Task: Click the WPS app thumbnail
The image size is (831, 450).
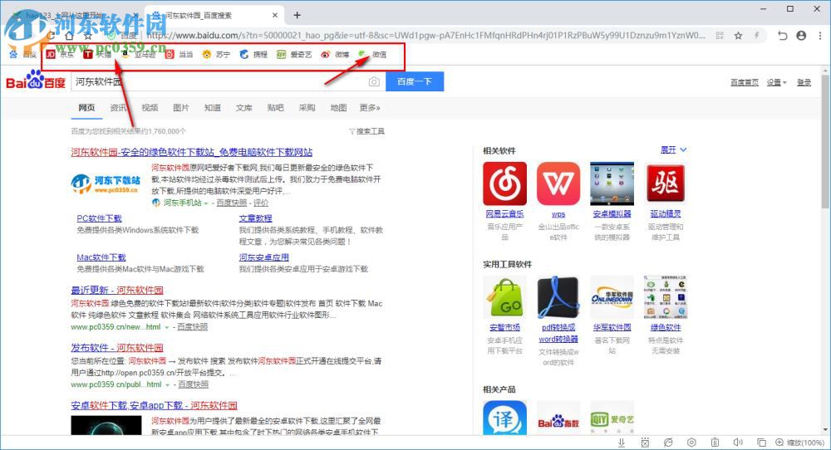Action: point(558,183)
